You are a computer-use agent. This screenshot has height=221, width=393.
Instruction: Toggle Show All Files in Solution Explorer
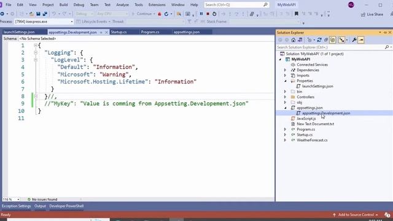click(x=333, y=40)
